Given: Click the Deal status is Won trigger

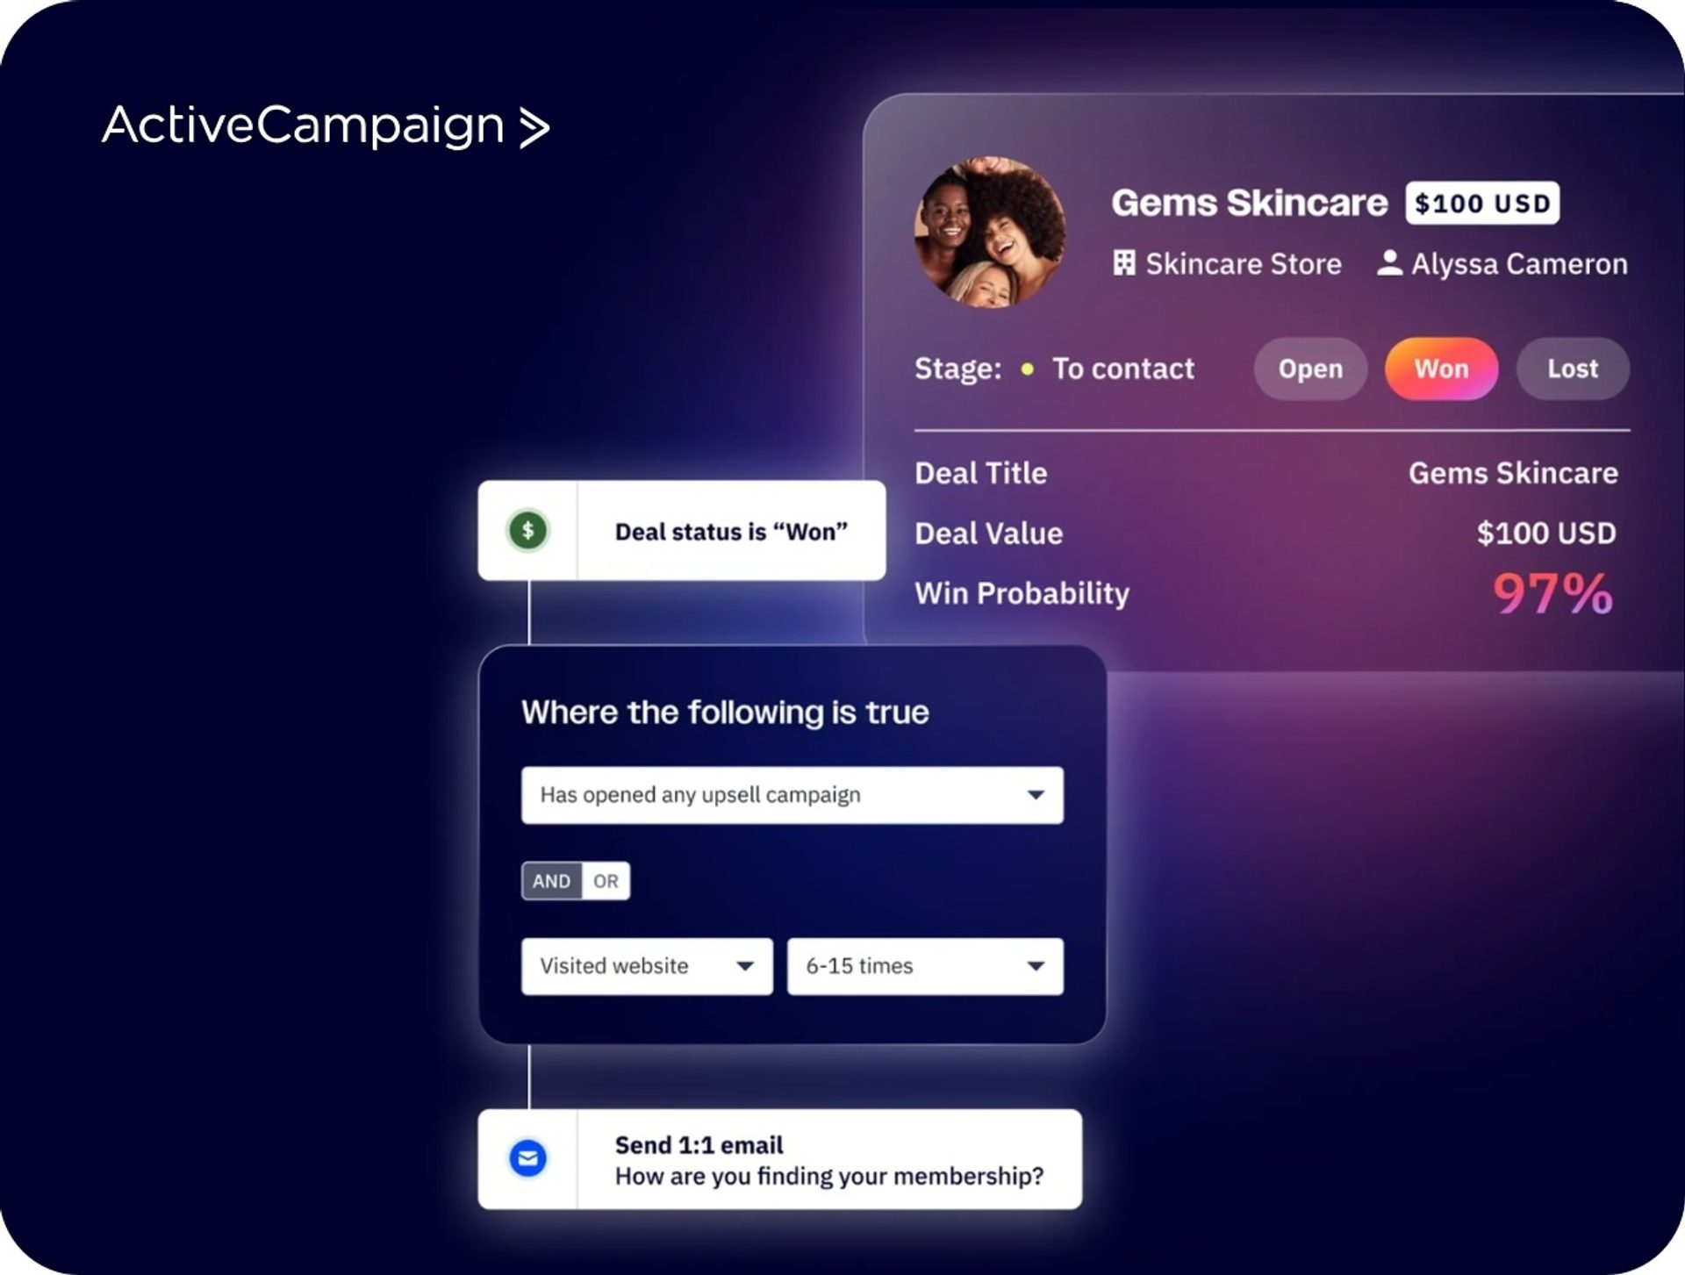Looking at the screenshot, I should [682, 530].
